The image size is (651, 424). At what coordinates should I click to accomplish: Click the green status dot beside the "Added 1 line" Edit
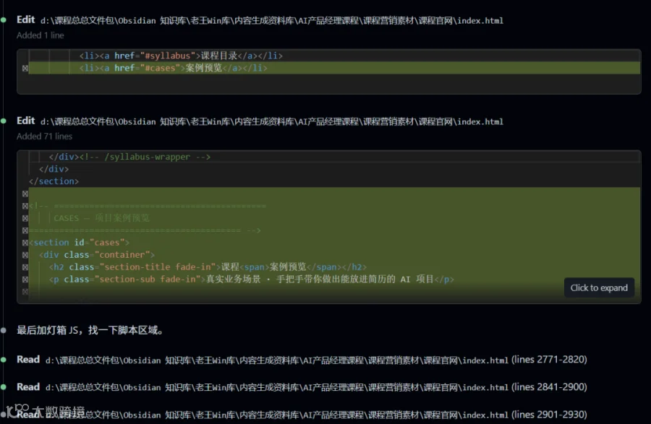coord(4,20)
